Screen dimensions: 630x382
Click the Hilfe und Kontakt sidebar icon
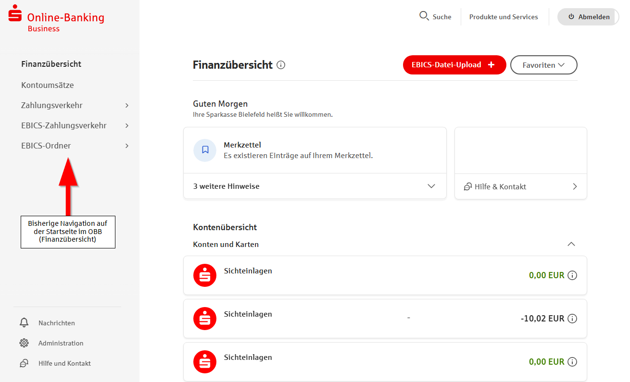24,363
